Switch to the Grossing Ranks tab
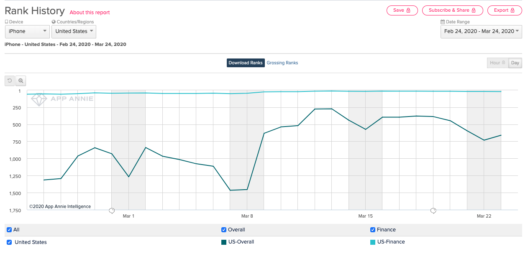Image resolution: width=528 pixels, height=269 pixels. click(x=282, y=63)
